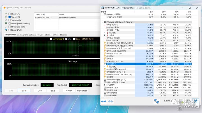The height and width of the screenshot is (113, 202).
Task: Click the collapse-columns inward arrows icon in HWiNFO
Action: tap(111, 101)
